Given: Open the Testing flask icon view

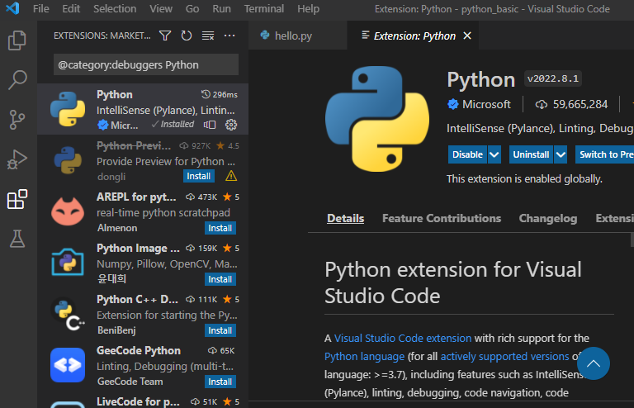Looking at the screenshot, I should click(17, 239).
